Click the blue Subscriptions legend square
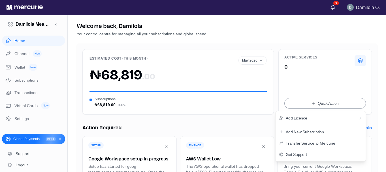 [91, 100]
